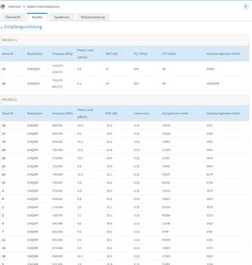Click correctable errors value 12910
The image size is (252, 265).
coord(166,191)
